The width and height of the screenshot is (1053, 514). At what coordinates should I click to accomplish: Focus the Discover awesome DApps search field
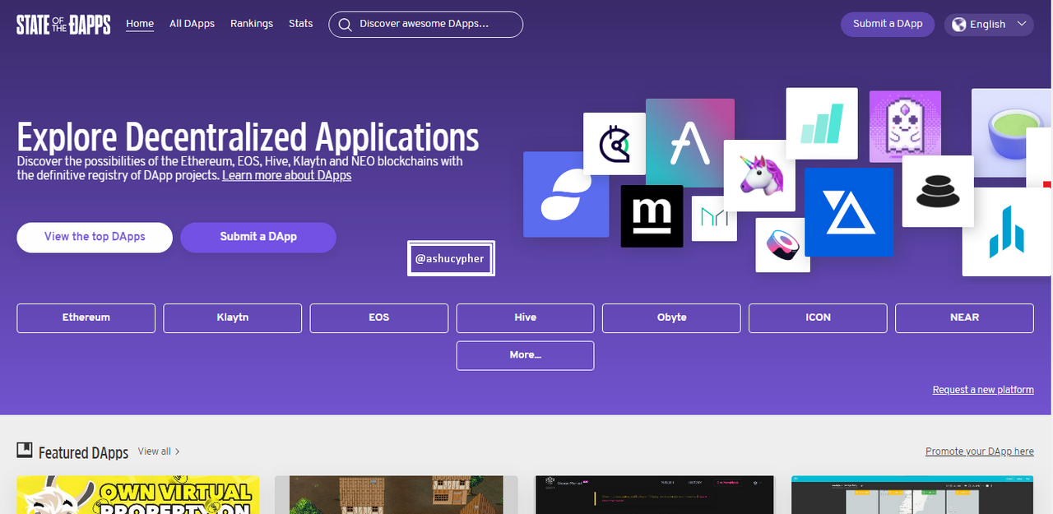(425, 25)
